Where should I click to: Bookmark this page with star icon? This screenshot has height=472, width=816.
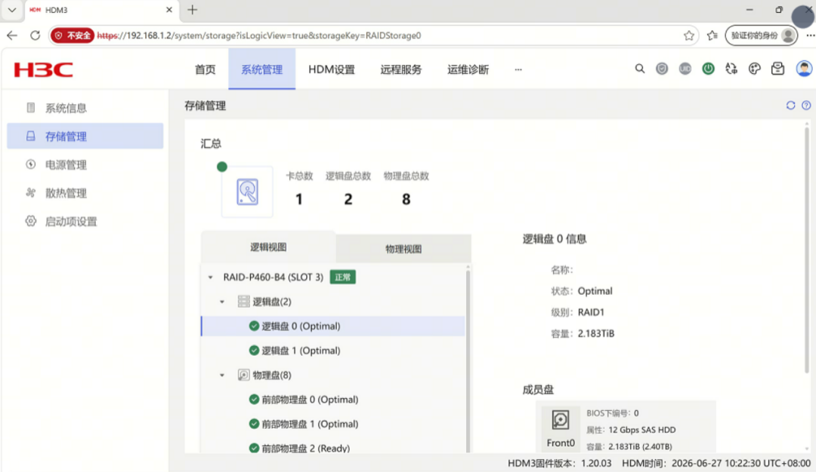[x=689, y=35]
